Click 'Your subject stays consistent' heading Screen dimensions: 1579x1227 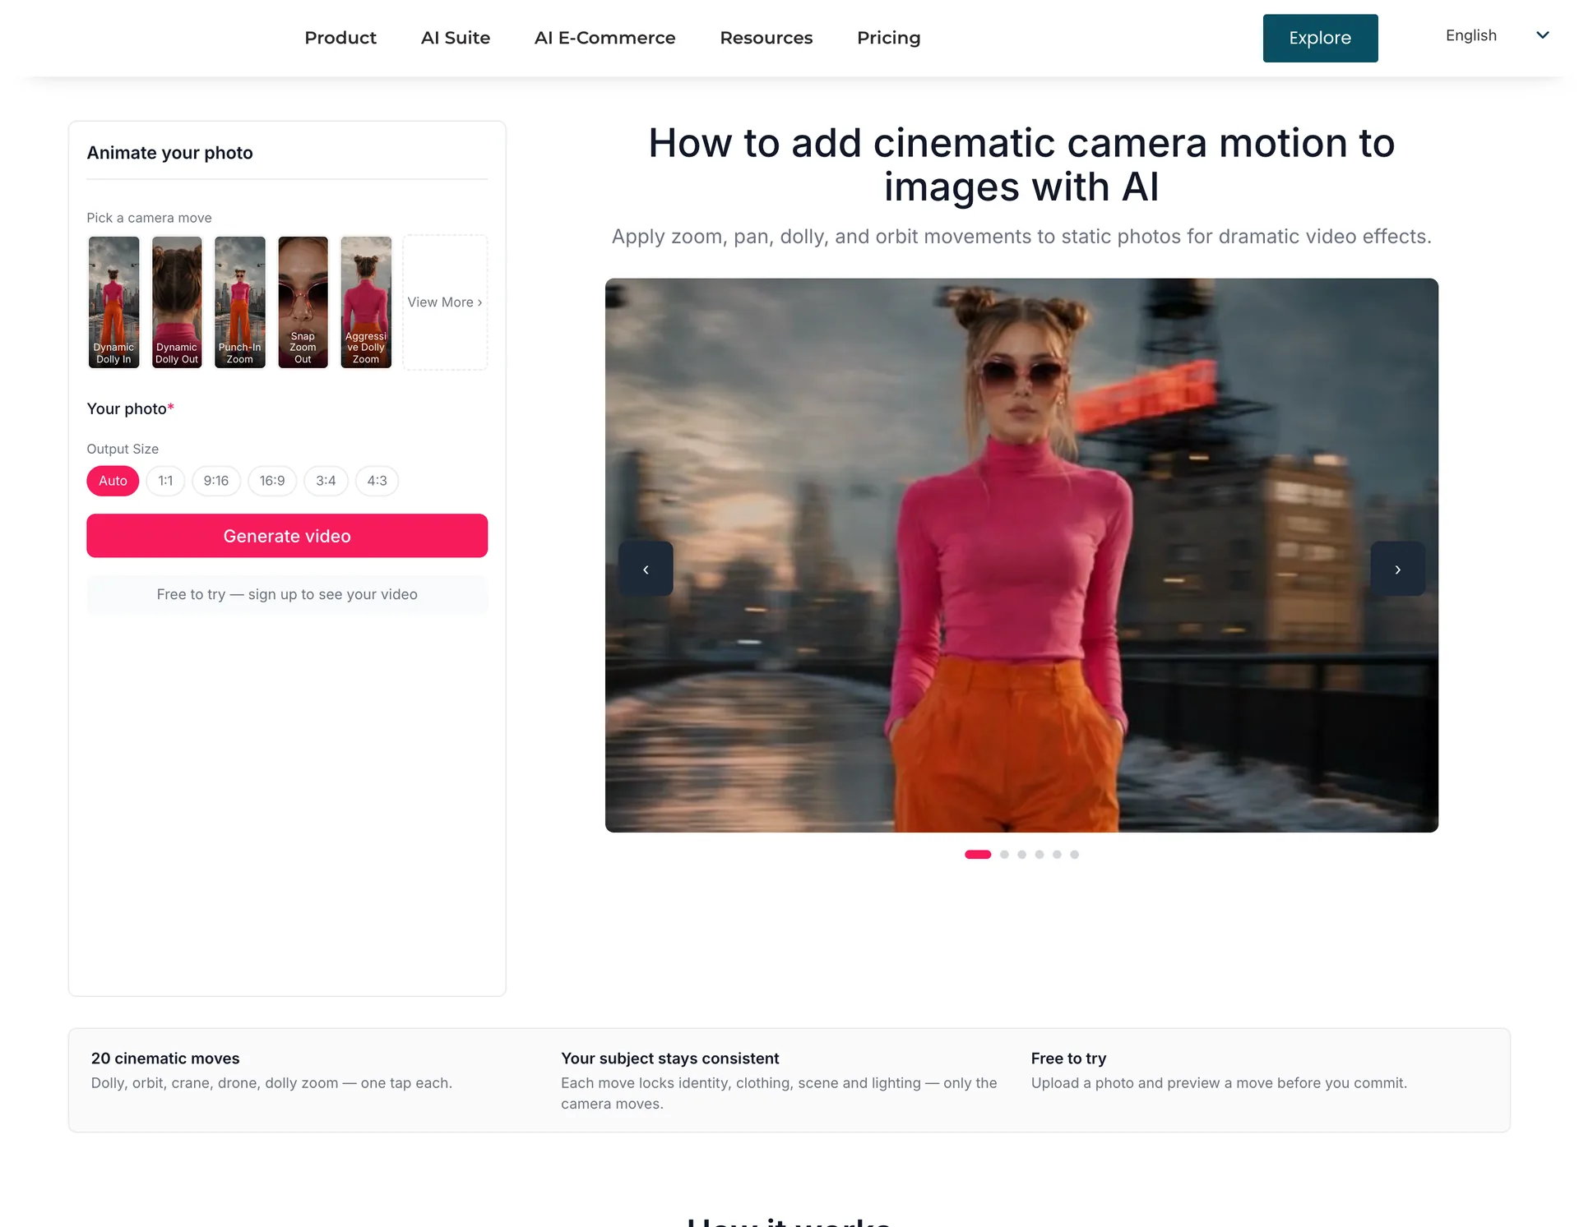(x=669, y=1059)
